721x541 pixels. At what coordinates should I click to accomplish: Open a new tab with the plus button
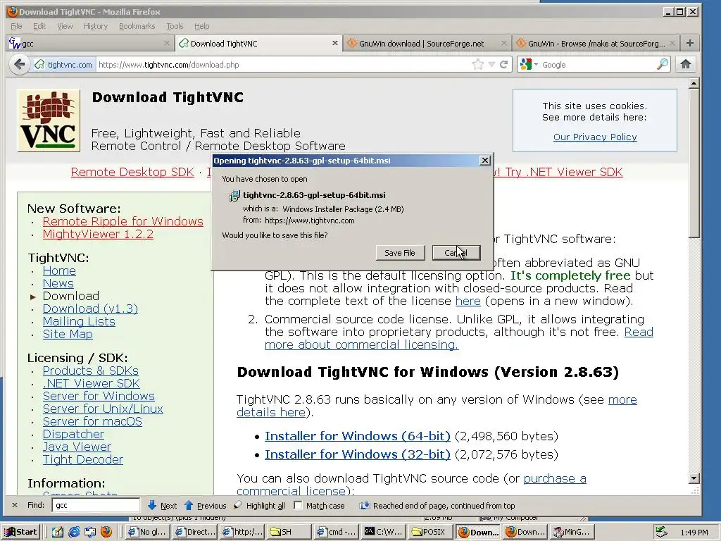pyautogui.click(x=690, y=43)
